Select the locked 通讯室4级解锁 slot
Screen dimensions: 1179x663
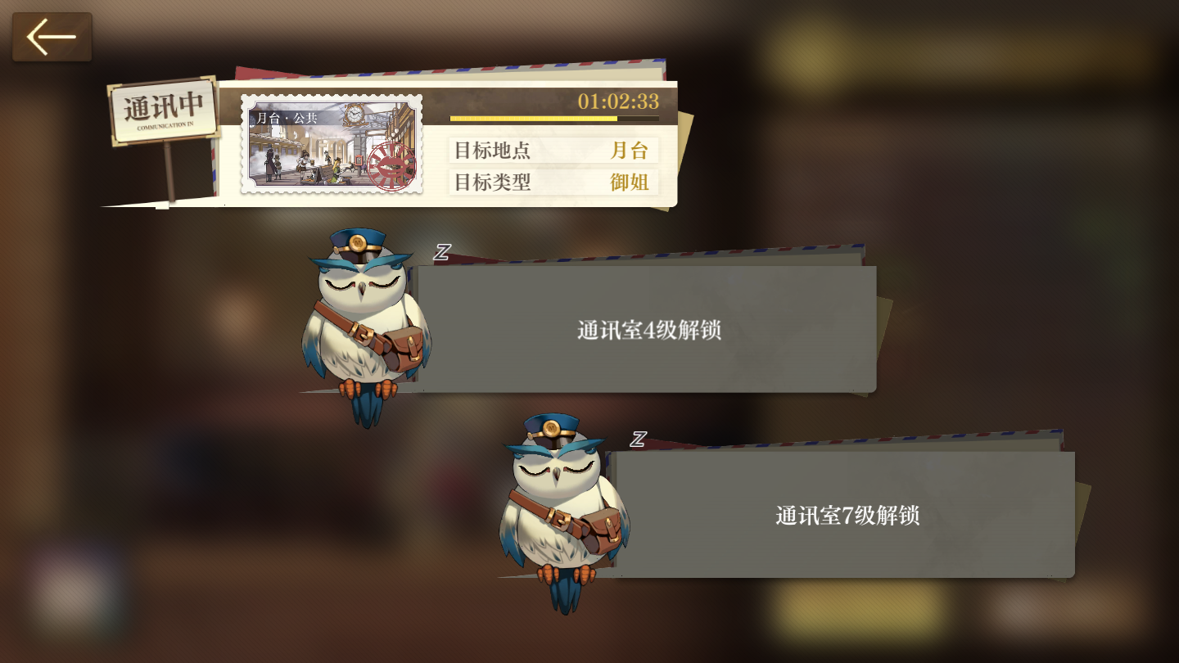tap(647, 329)
